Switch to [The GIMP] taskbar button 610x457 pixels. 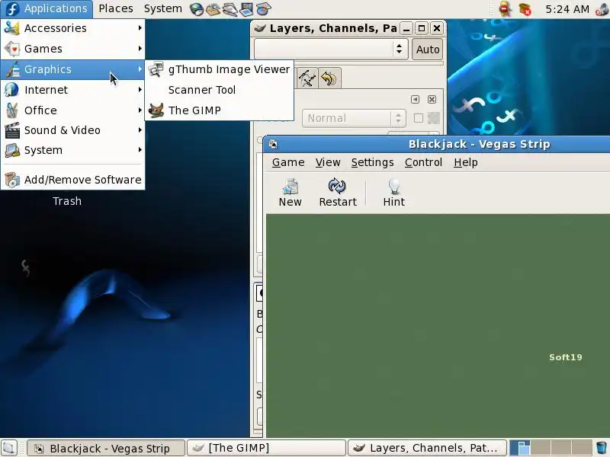tap(266, 449)
